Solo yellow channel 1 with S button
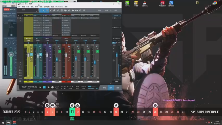 click(31, 51)
